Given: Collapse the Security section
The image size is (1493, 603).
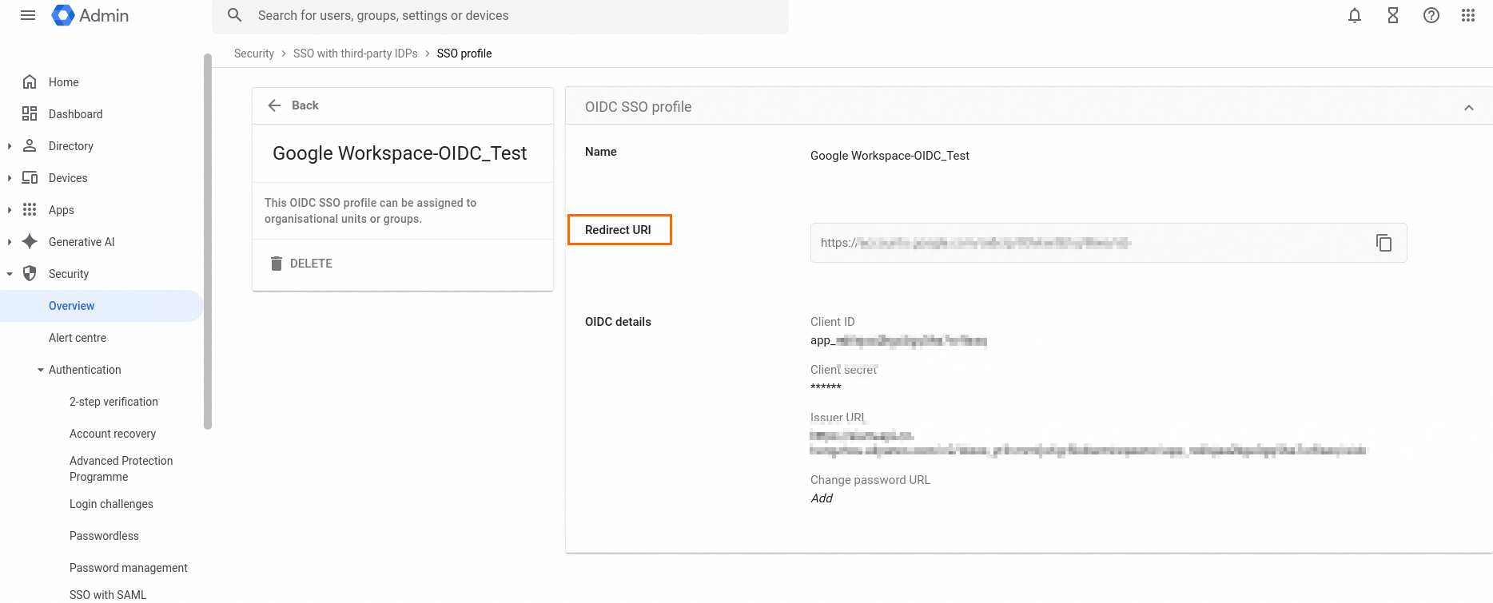Looking at the screenshot, I should click(x=9, y=274).
